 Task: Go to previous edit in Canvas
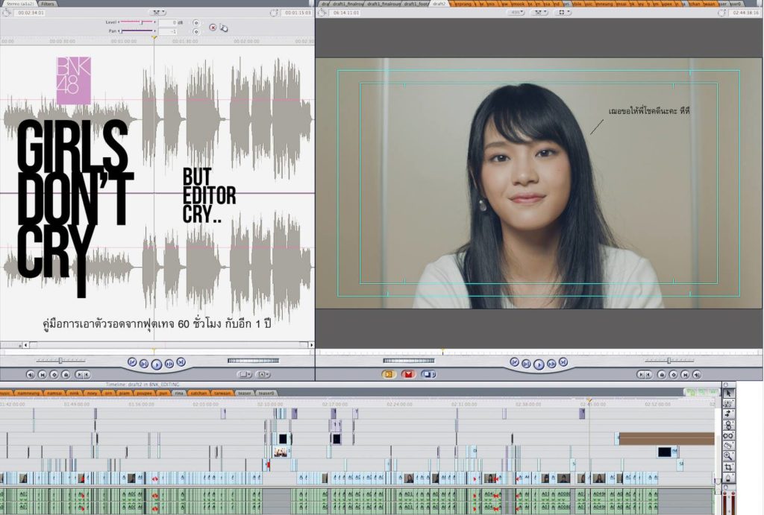click(x=514, y=362)
